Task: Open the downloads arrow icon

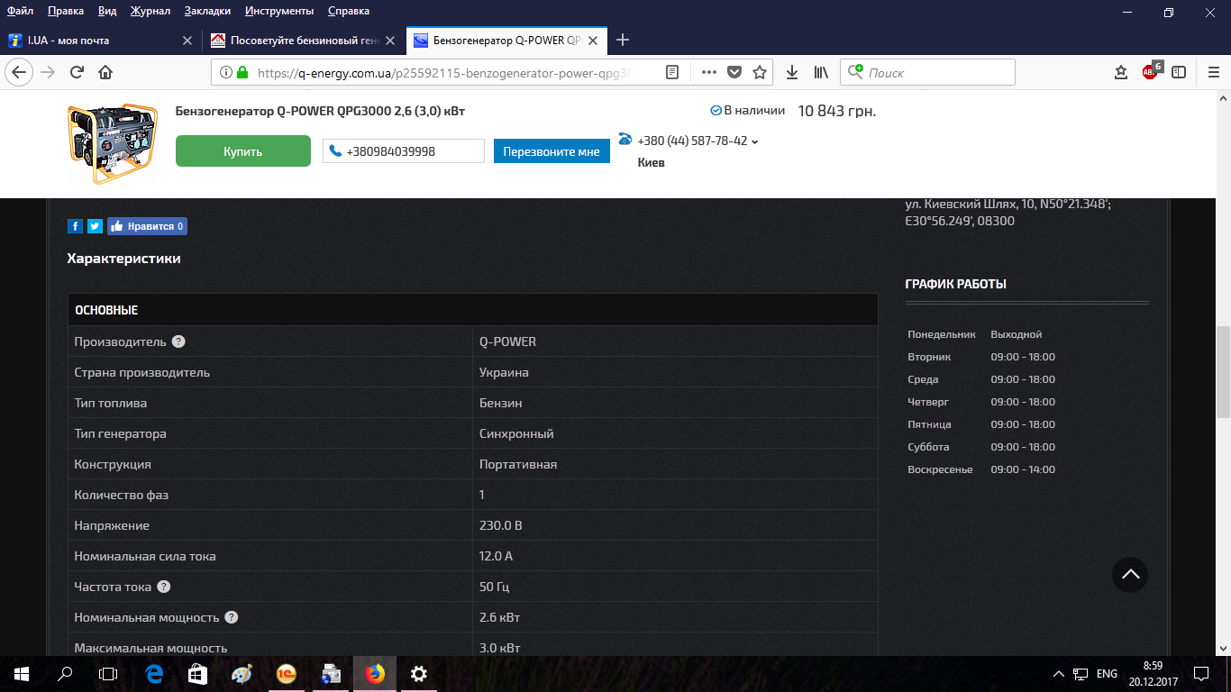Action: tap(792, 72)
